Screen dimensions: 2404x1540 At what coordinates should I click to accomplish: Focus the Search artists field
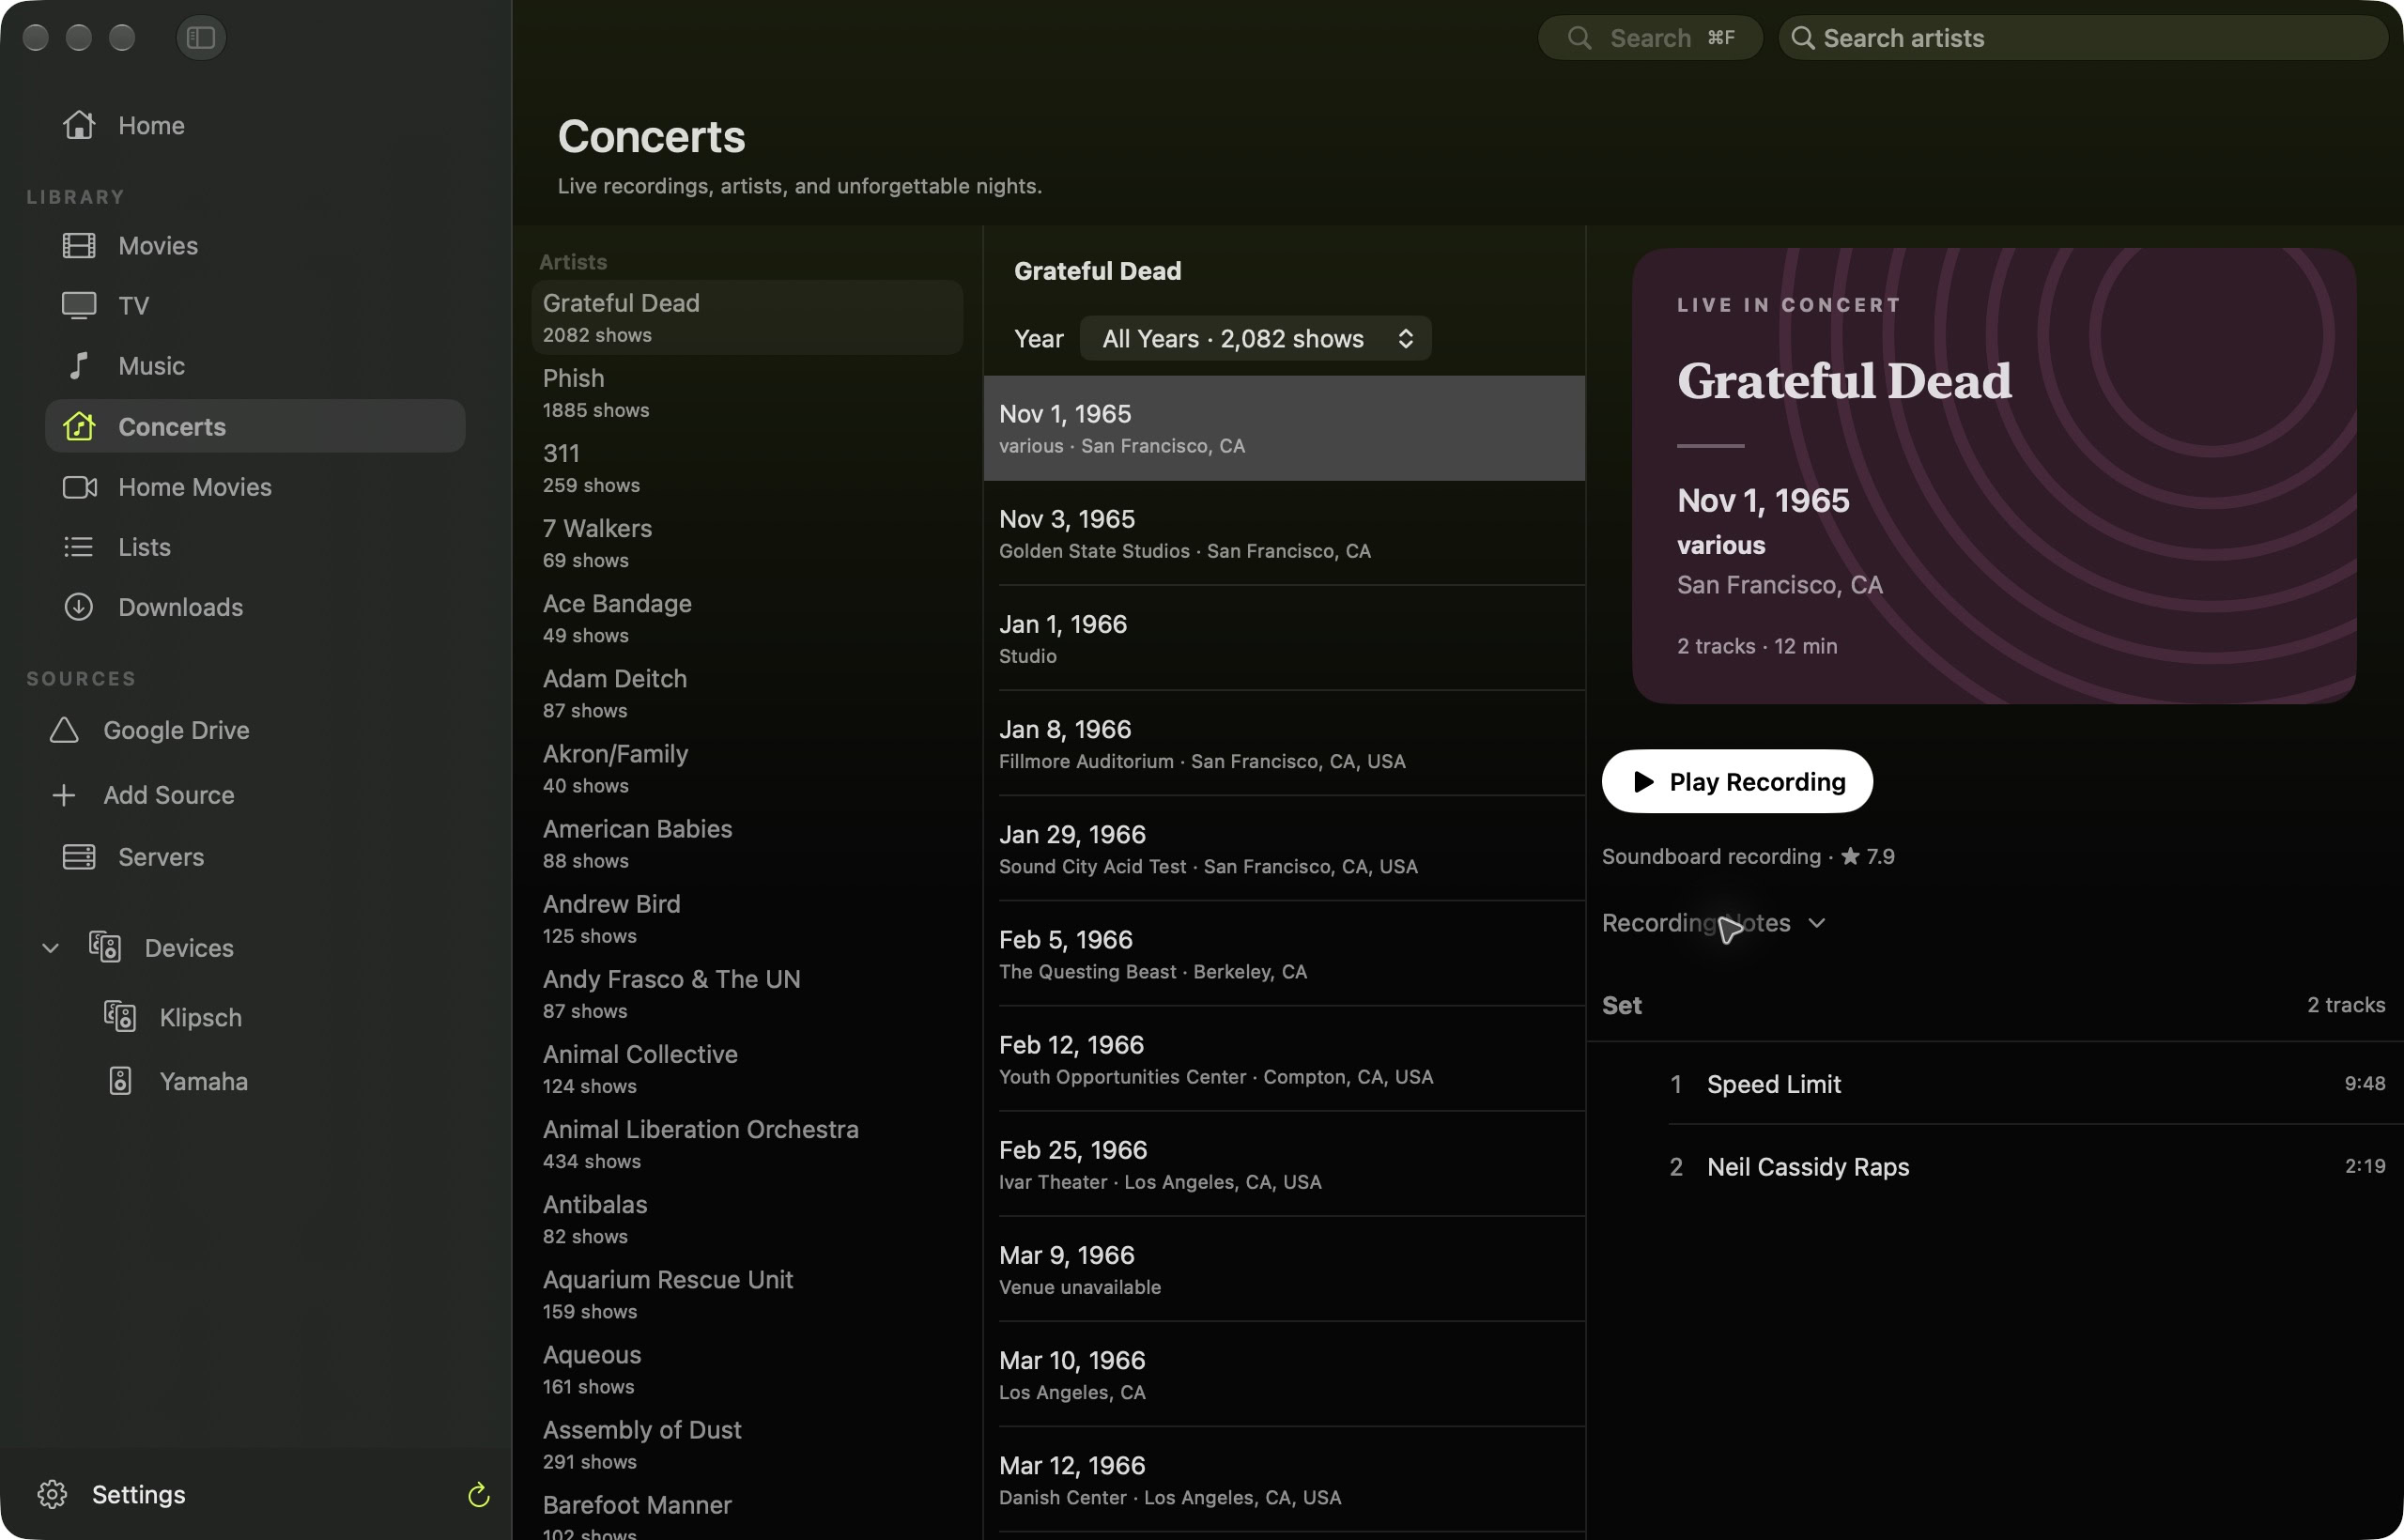pyautogui.click(x=2083, y=37)
